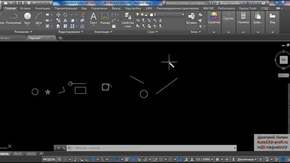
Task: Switch to the Express Tools ribbon tab
Action: [x=248, y=9]
